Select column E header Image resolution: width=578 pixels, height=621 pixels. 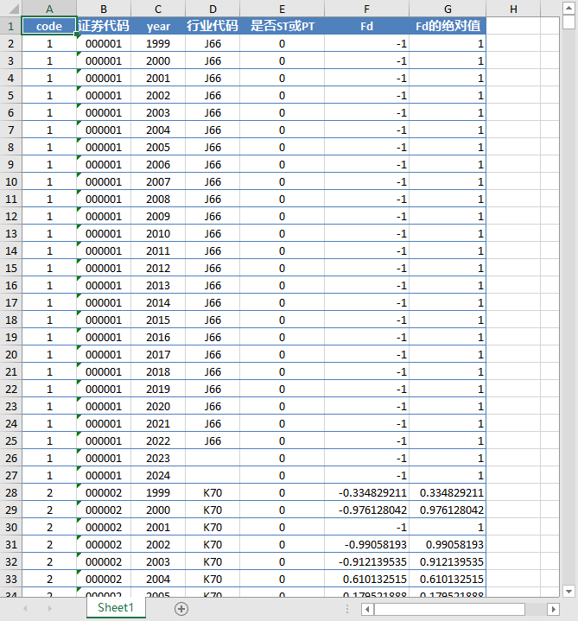tap(282, 9)
